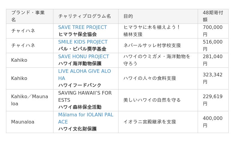Open the SAVE HONU PROJECT link
240x142 pixels.
click(84, 57)
